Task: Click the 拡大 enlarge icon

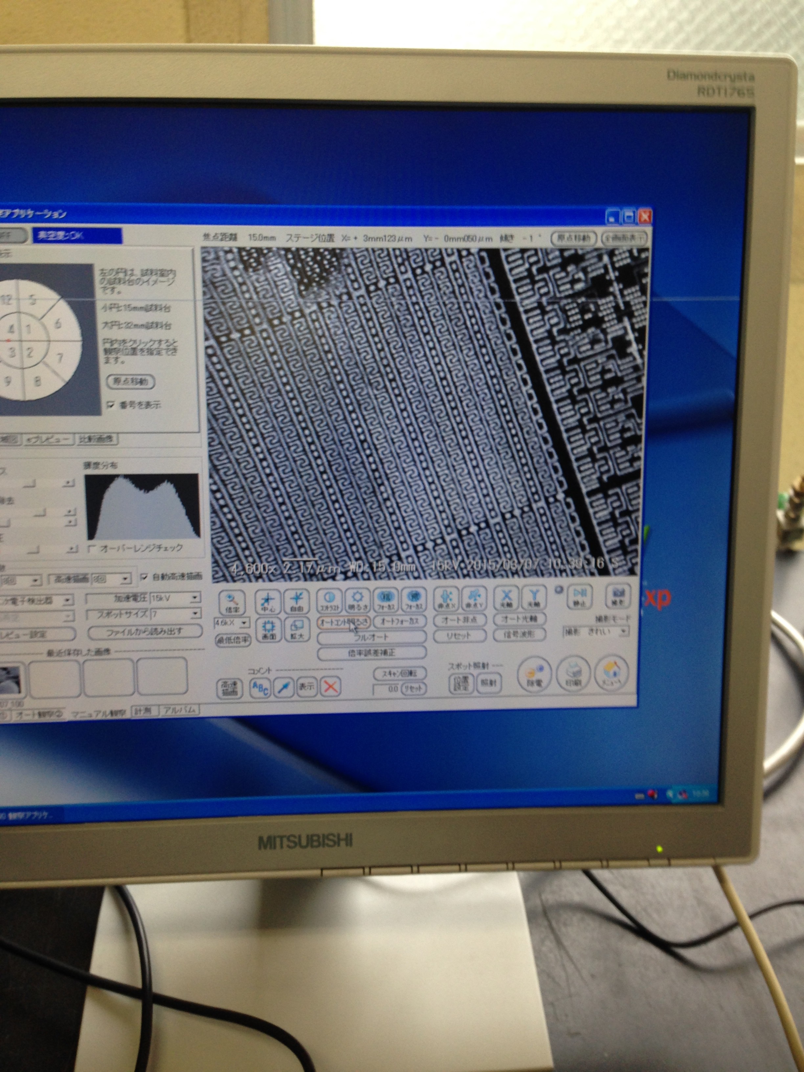Action: (x=297, y=630)
